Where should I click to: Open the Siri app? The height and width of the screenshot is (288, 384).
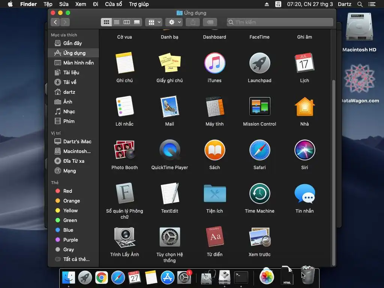[x=304, y=150]
